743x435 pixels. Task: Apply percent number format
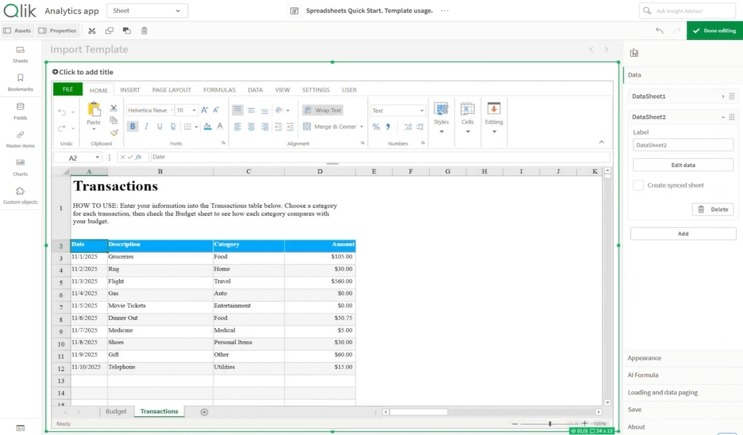[x=376, y=127]
